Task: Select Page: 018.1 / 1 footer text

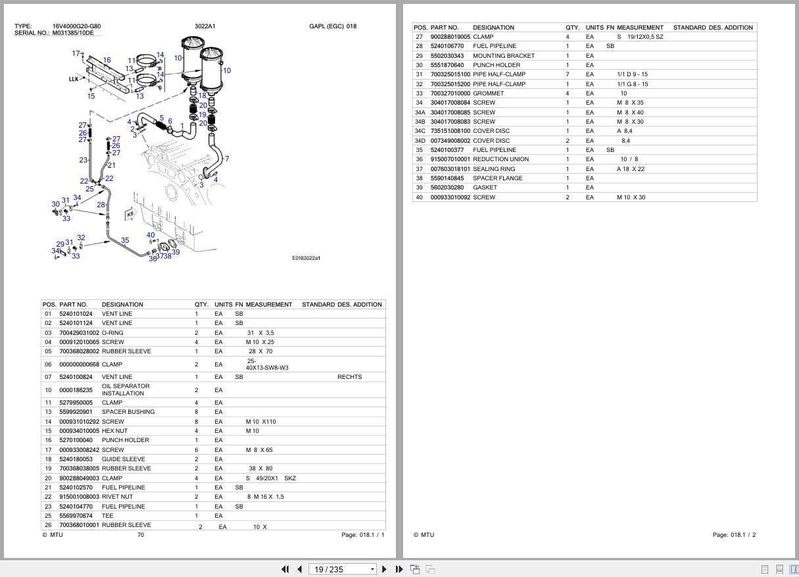Action: (363, 535)
